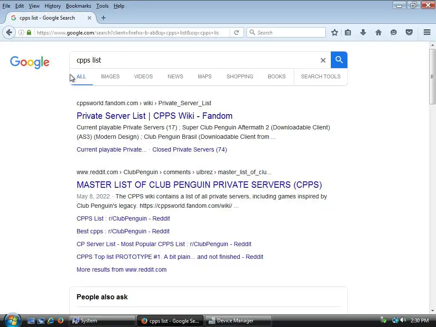Open CP Server List Most Popular link
The image size is (436, 327).
tap(164, 244)
